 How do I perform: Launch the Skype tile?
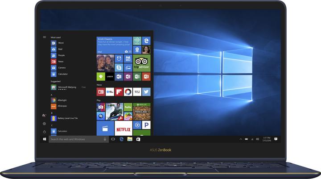click(119, 67)
